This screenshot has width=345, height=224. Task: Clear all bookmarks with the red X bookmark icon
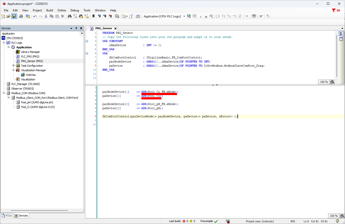[x=110, y=16]
